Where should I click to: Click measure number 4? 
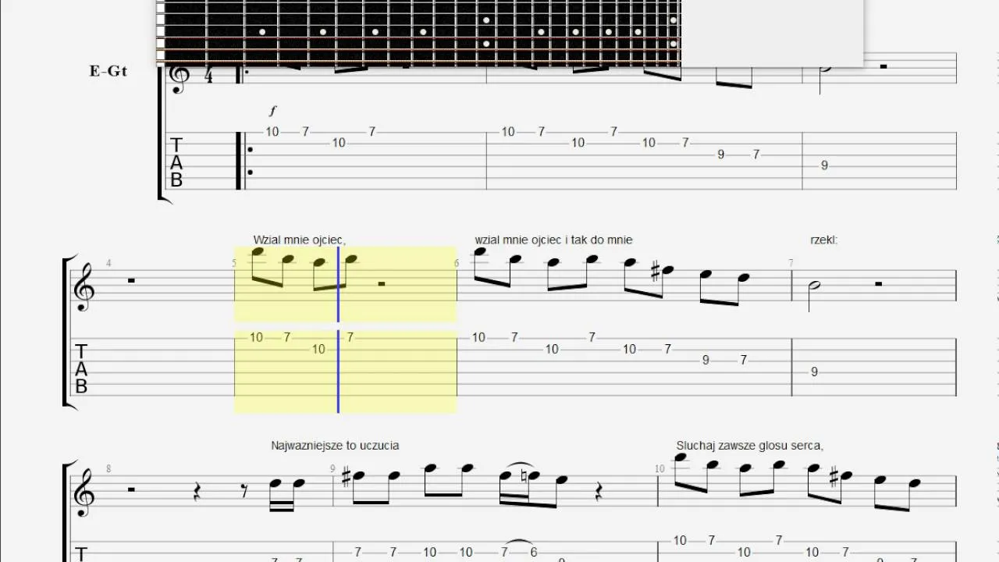[108, 263]
